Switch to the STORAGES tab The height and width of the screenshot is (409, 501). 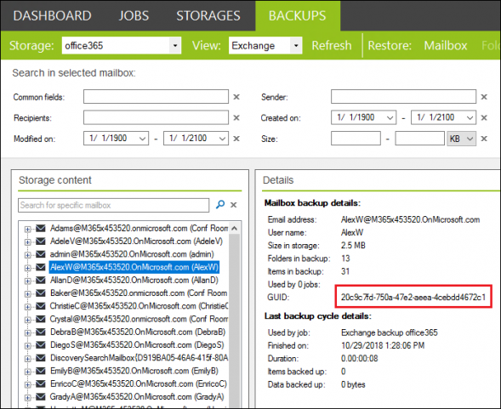pyautogui.click(x=208, y=15)
